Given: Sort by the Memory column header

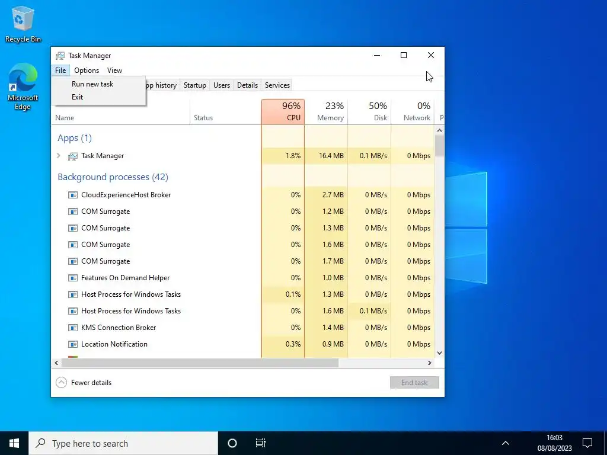Looking at the screenshot, I should [x=327, y=112].
